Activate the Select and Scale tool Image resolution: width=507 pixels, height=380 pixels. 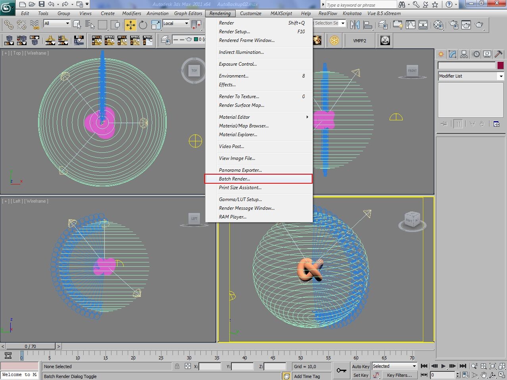tap(156, 25)
